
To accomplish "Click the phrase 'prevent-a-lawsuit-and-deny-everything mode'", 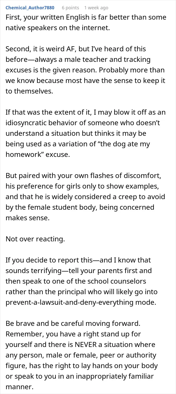I will 81,302.
